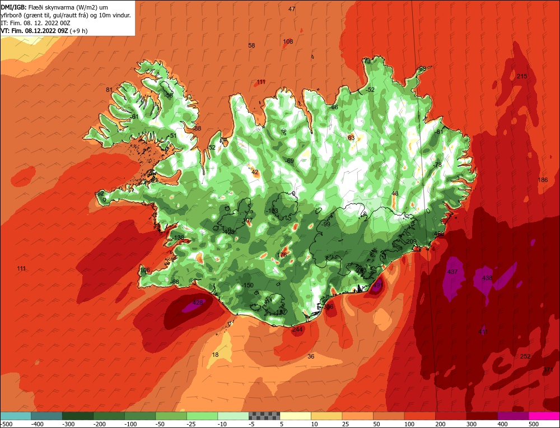Select the pale yellow 5 to 10 swatch

pyautogui.click(x=295, y=416)
